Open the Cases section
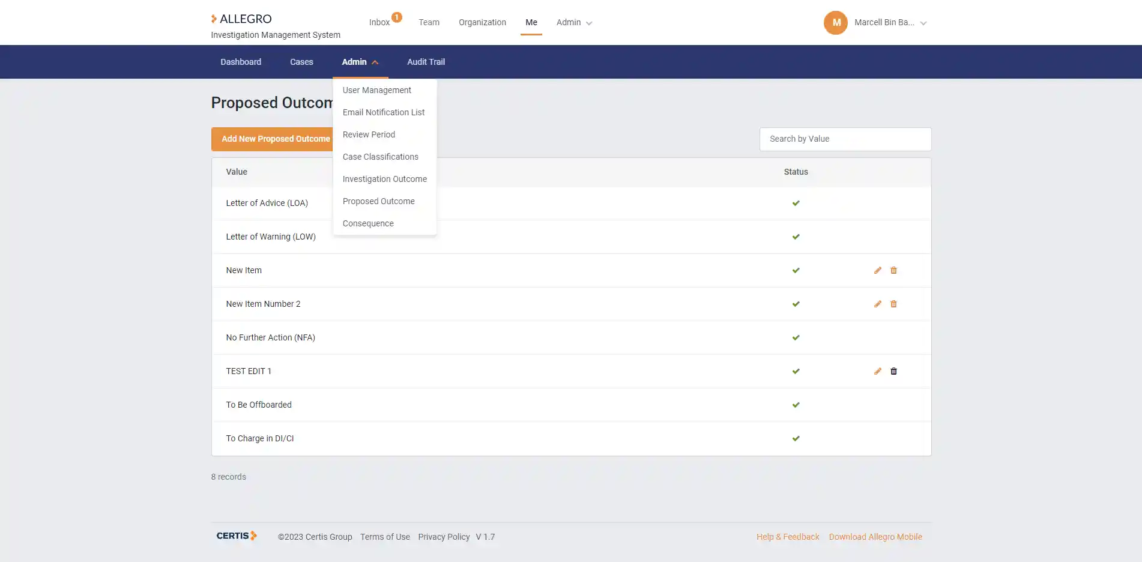Image resolution: width=1142 pixels, height=562 pixels. [301, 62]
